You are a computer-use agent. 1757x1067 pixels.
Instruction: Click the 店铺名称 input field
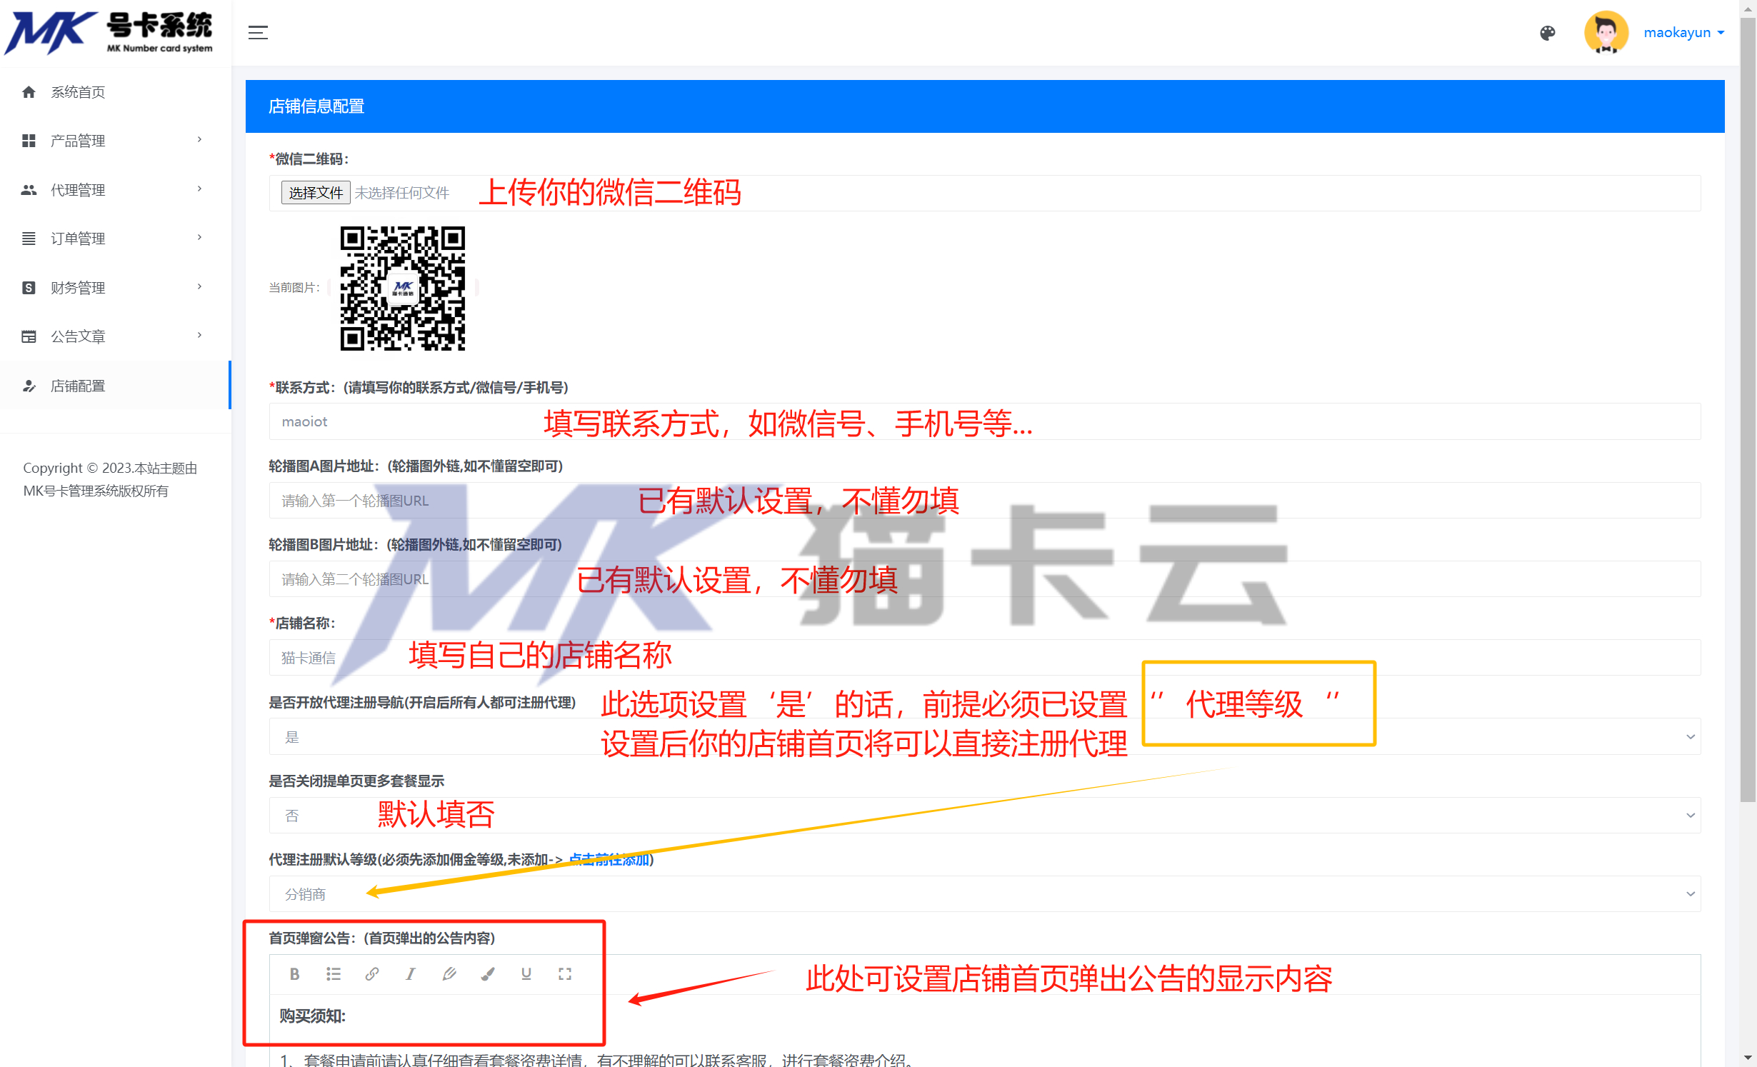click(984, 658)
